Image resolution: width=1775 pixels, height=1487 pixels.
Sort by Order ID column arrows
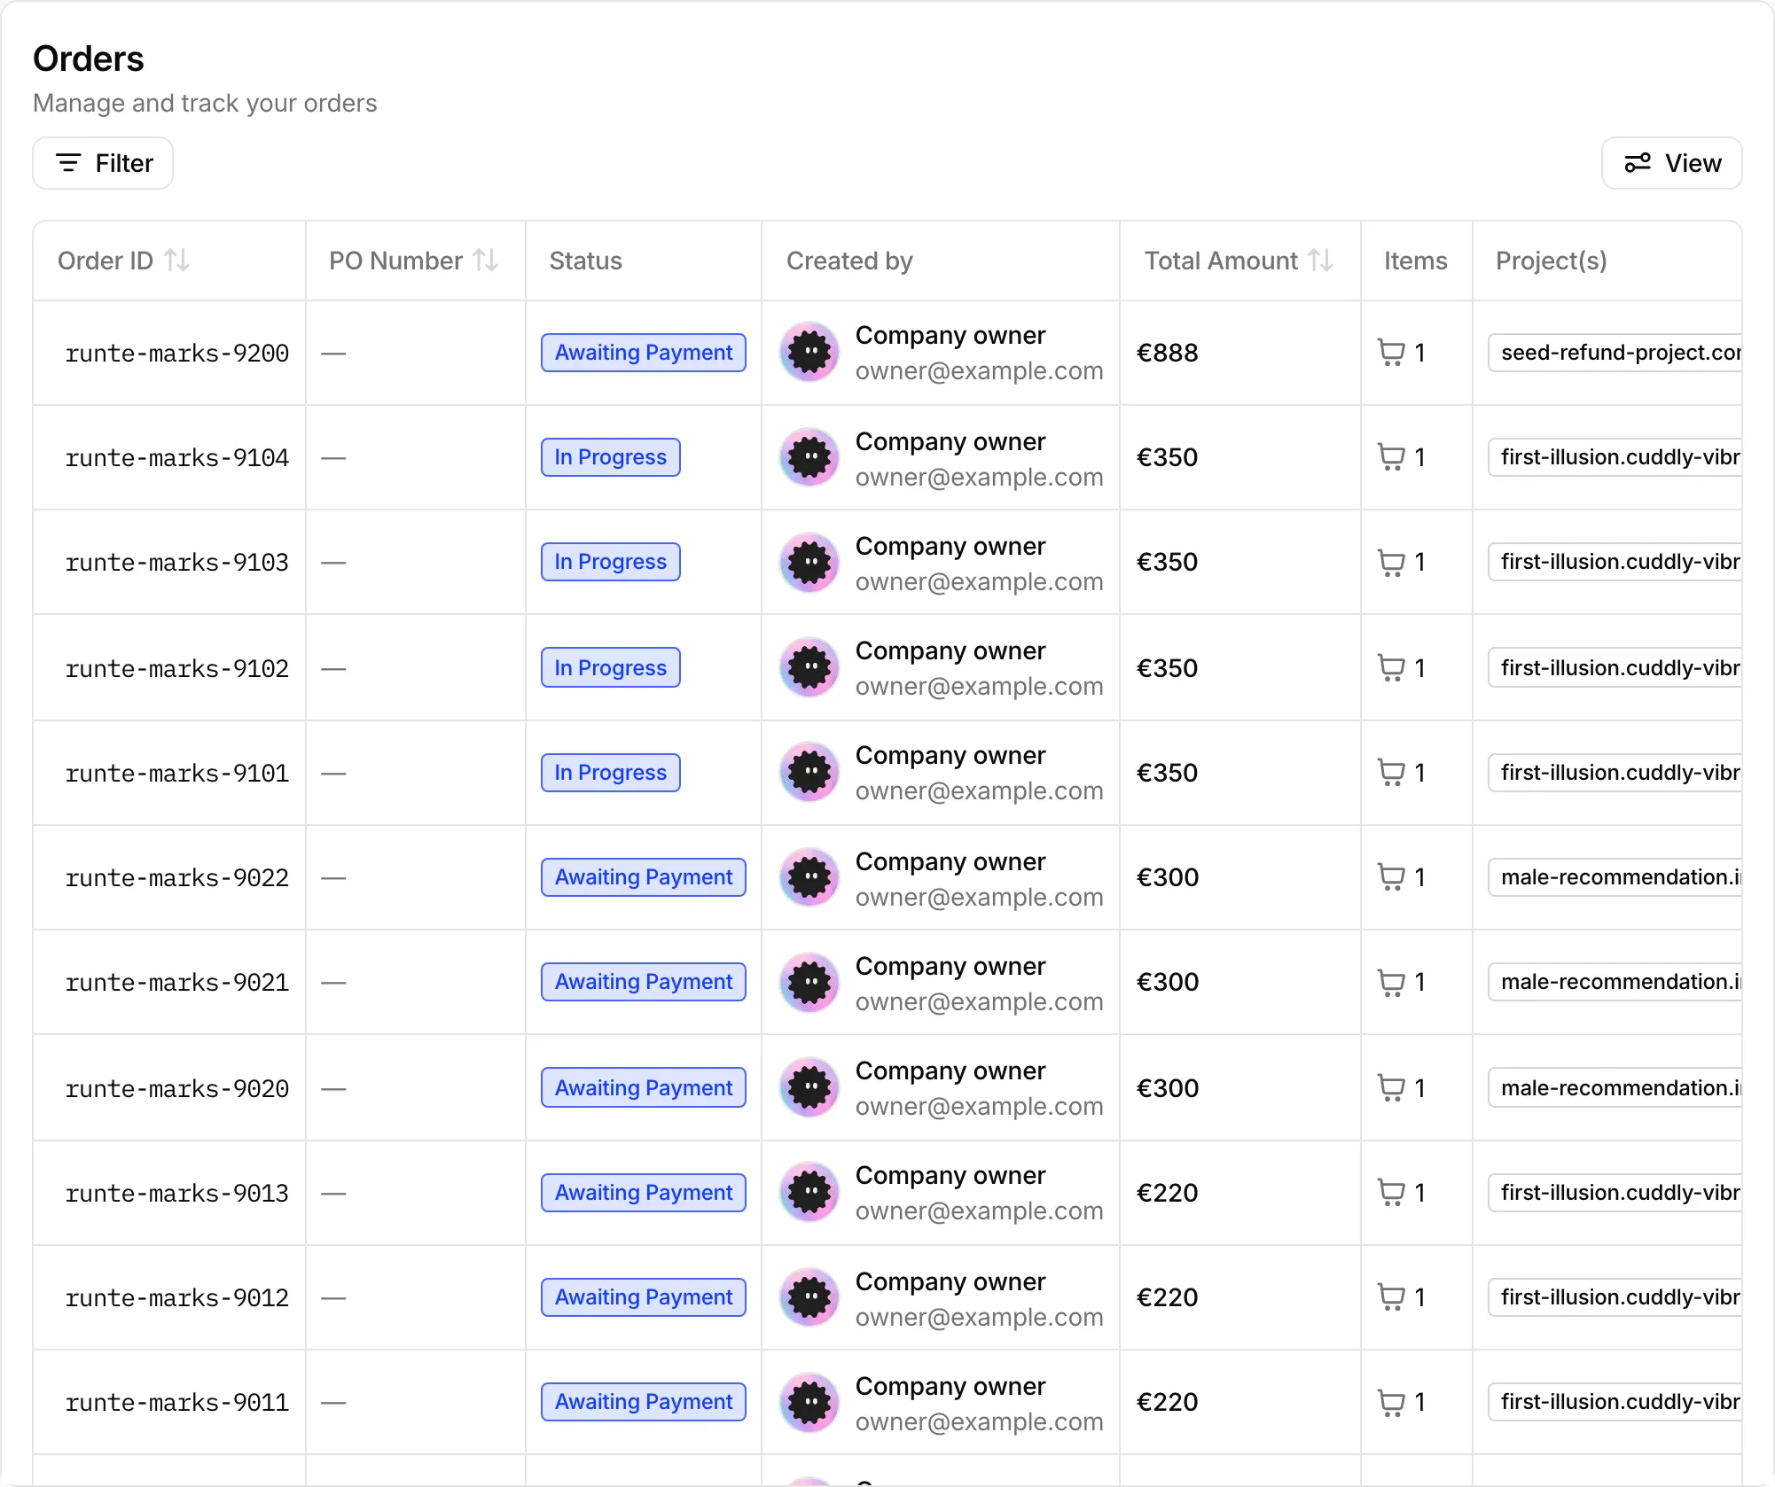click(177, 261)
